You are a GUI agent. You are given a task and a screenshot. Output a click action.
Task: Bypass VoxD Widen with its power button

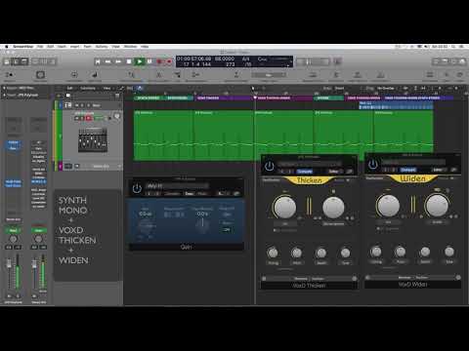point(372,165)
